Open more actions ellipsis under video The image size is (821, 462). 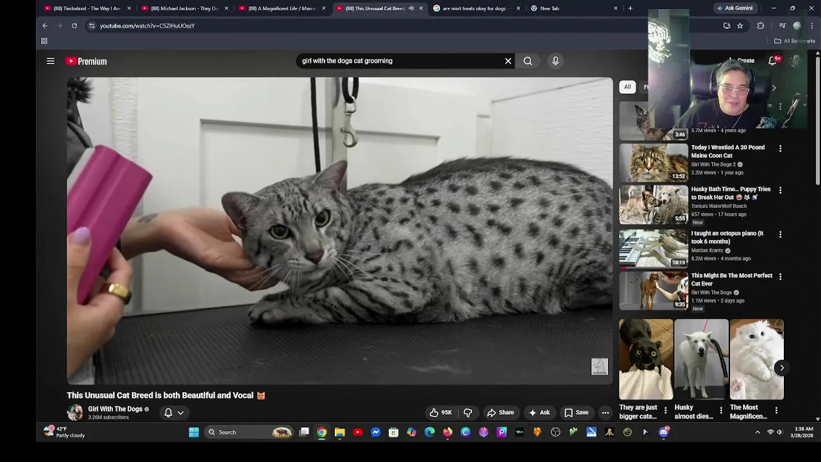[x=605, y=413]
